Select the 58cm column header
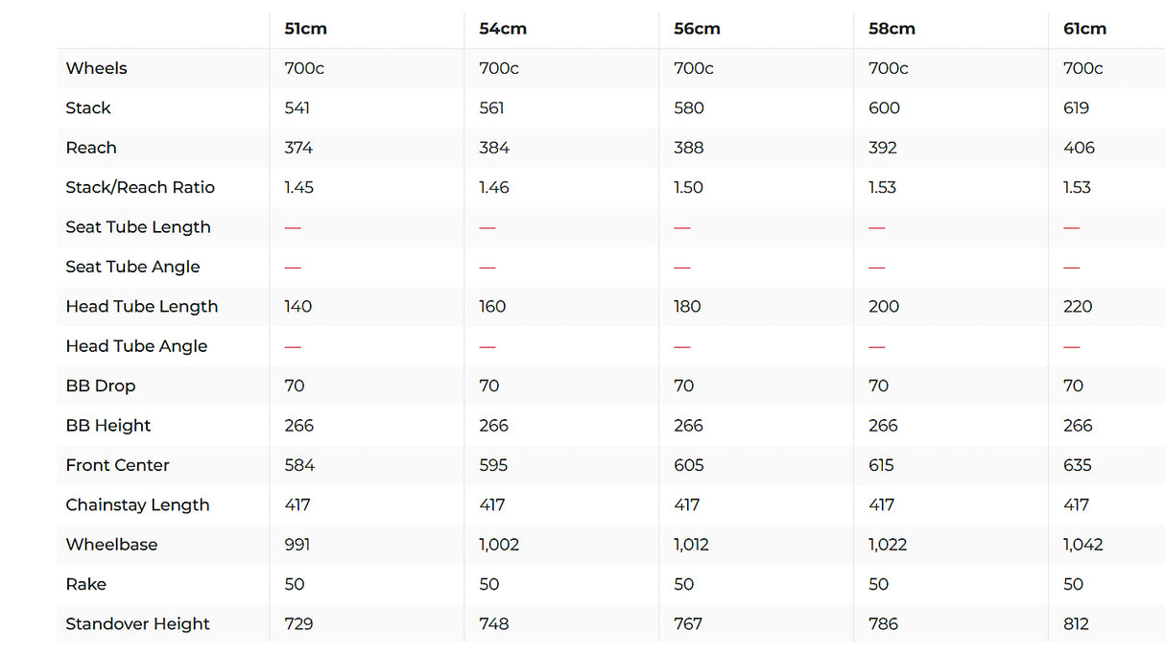1165x655 pixels. [x=892, y=29]
